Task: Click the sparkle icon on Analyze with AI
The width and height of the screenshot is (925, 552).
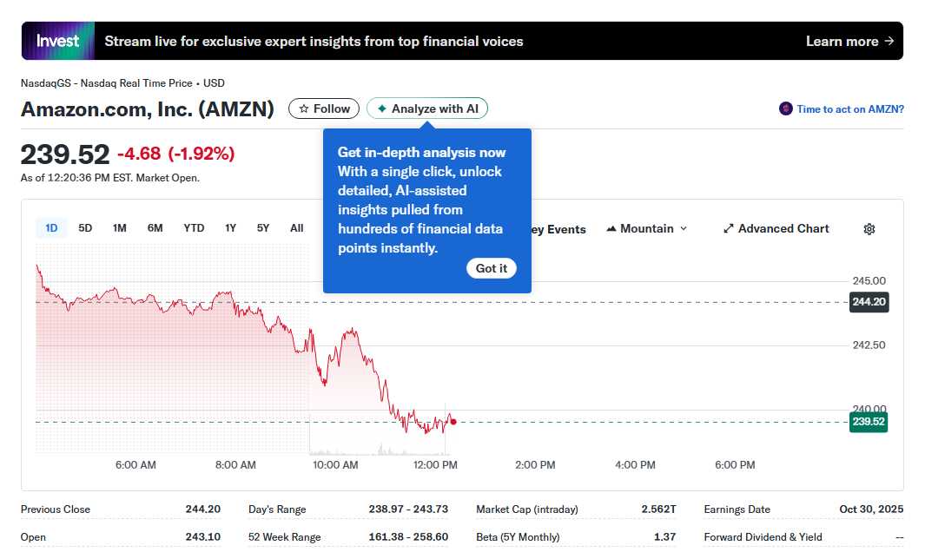Action: pos(381,108)
